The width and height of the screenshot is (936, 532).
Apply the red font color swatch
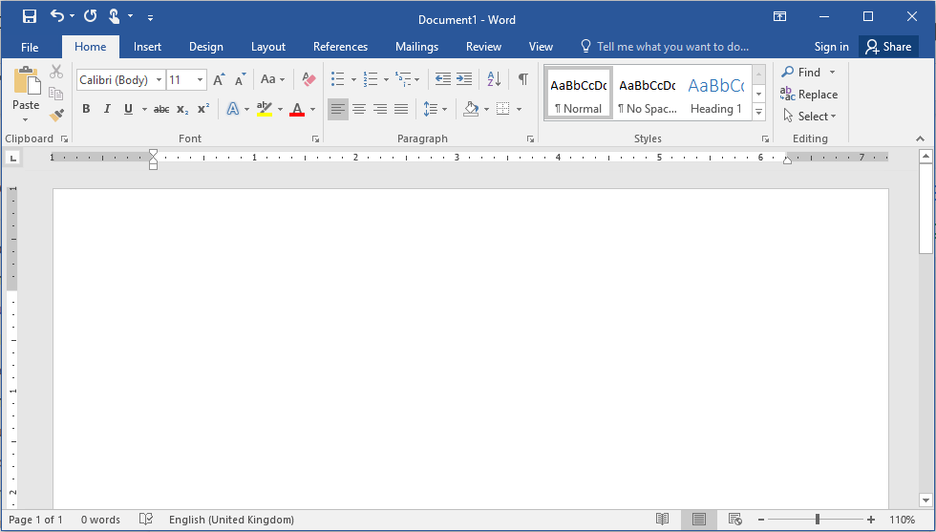click(297, 109)
